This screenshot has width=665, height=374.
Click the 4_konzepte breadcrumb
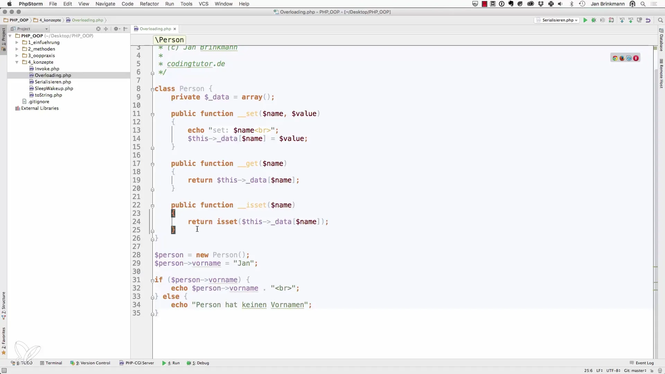pos(47,20)
